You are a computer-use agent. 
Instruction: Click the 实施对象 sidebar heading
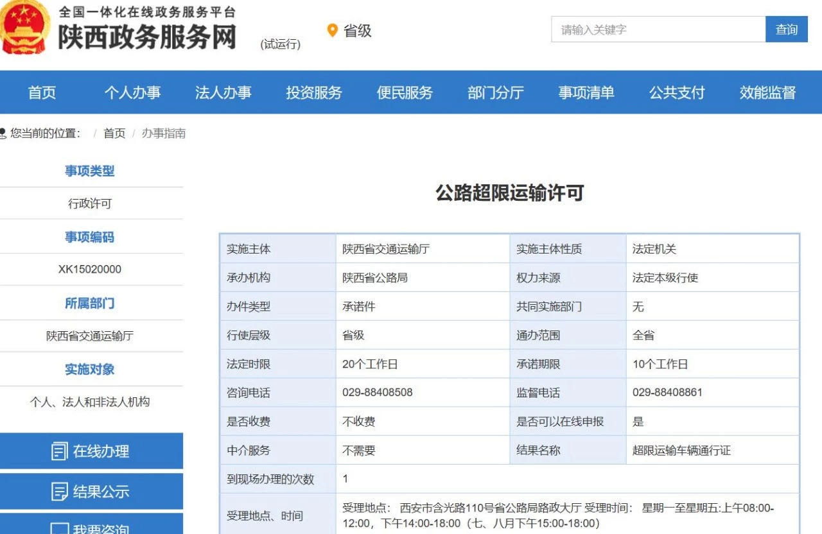coord(89,370)
